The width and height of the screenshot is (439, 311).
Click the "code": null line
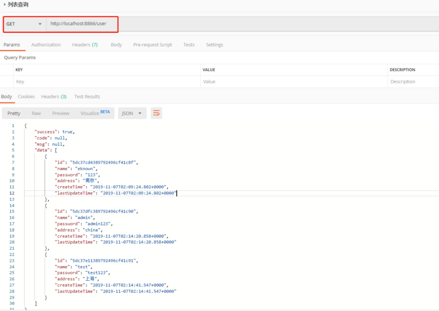click(x=50, y=138)
